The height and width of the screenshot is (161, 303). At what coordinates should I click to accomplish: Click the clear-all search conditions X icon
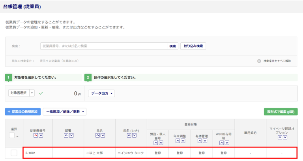(259, 61)
